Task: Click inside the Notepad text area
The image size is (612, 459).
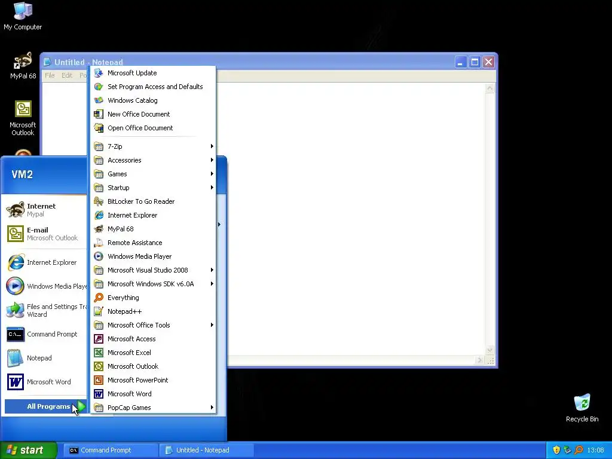Action: tap(350, 219)
